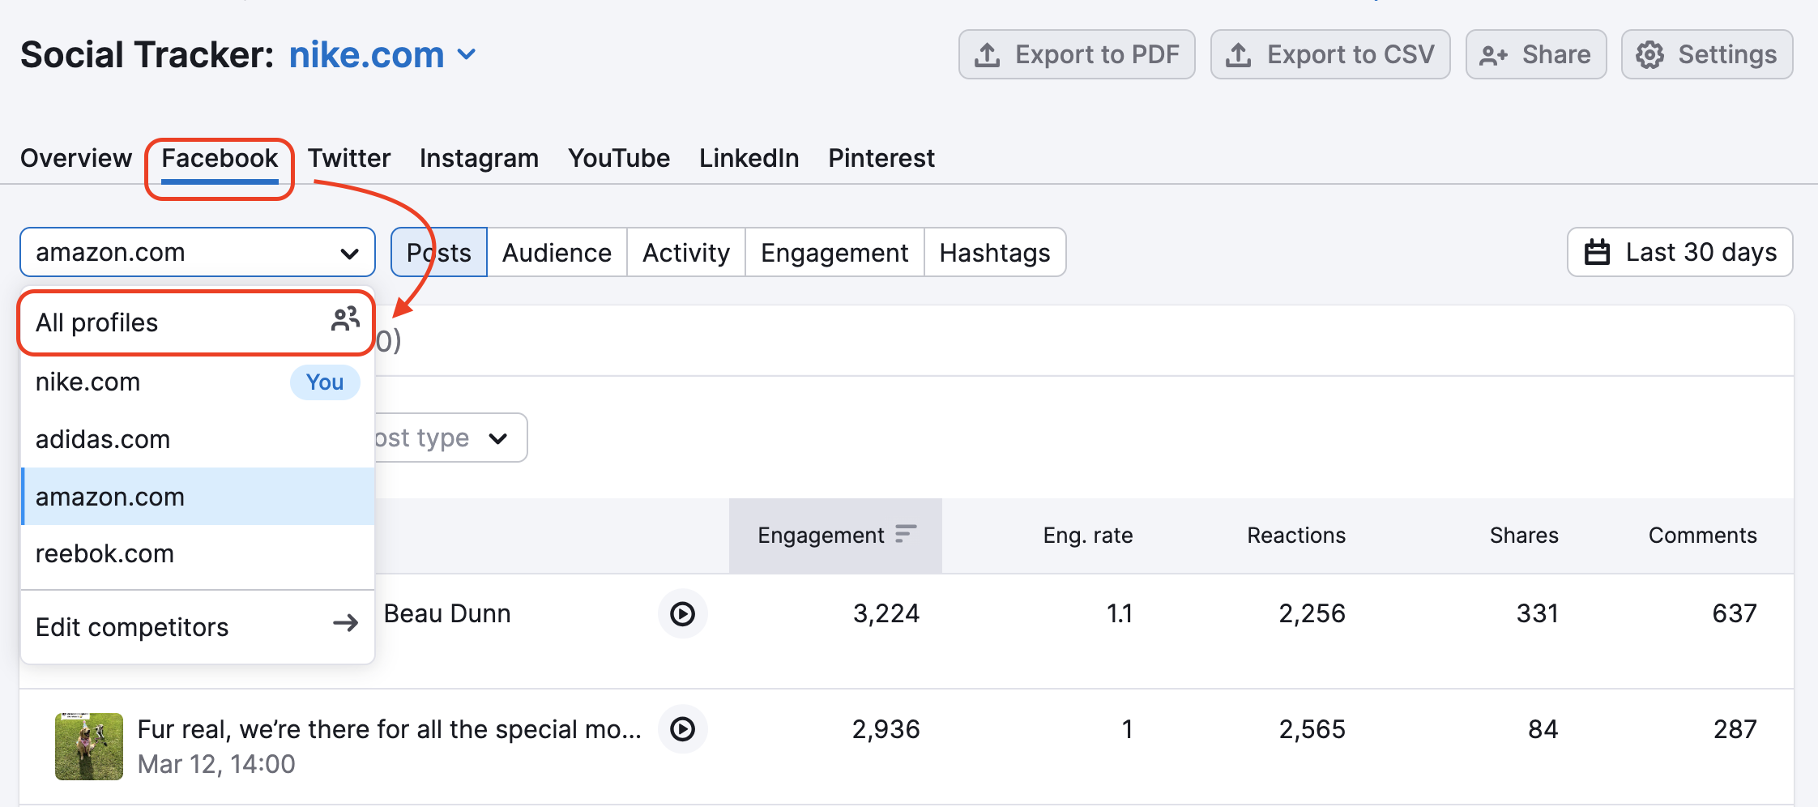
Task: Open the dog photo post thumbnail
Action: click(89, 746)
